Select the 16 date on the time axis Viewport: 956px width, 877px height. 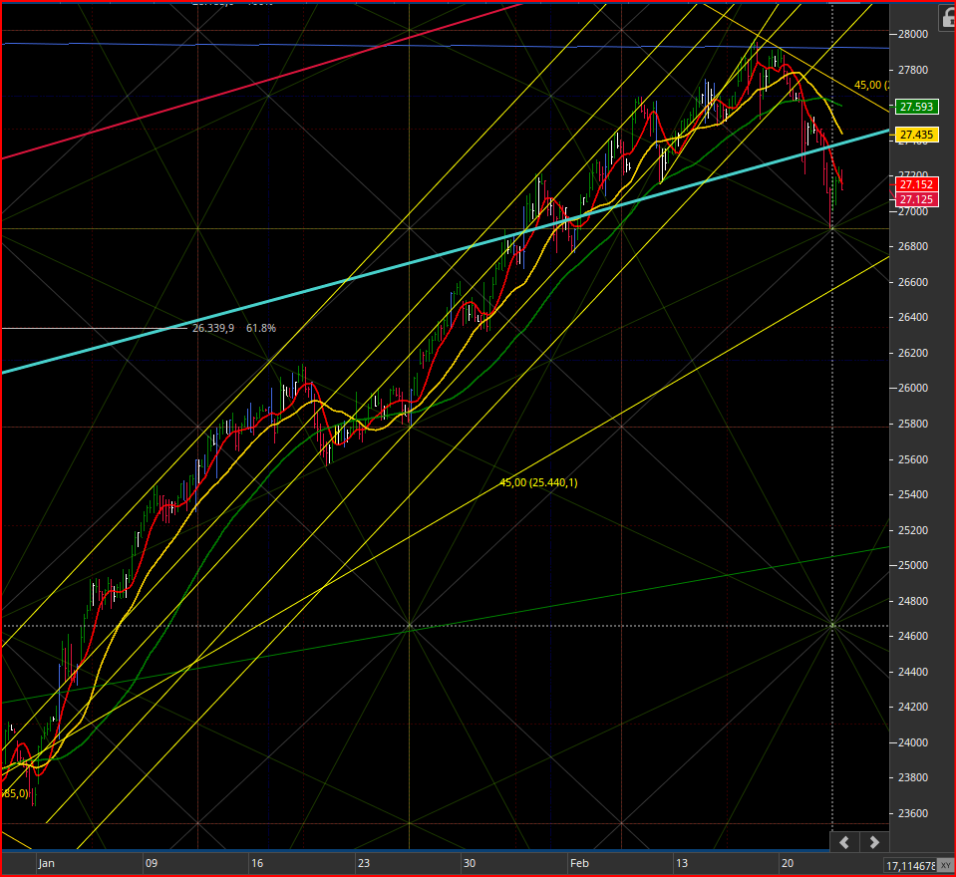(257, 863)
